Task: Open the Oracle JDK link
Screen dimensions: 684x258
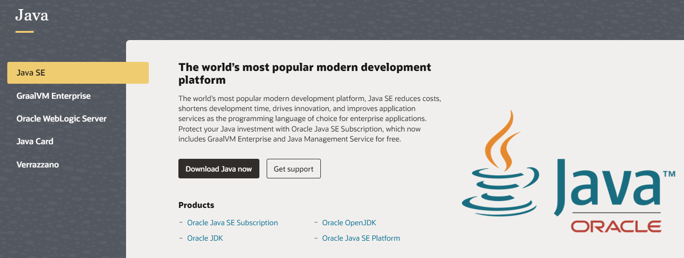Action: point(205,238)
